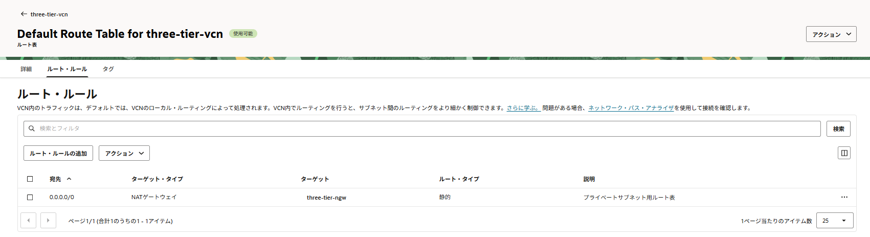Screen dimensions: 870x237
Task: Click the Default Route Table title
Action: click(x=120, y=34)
